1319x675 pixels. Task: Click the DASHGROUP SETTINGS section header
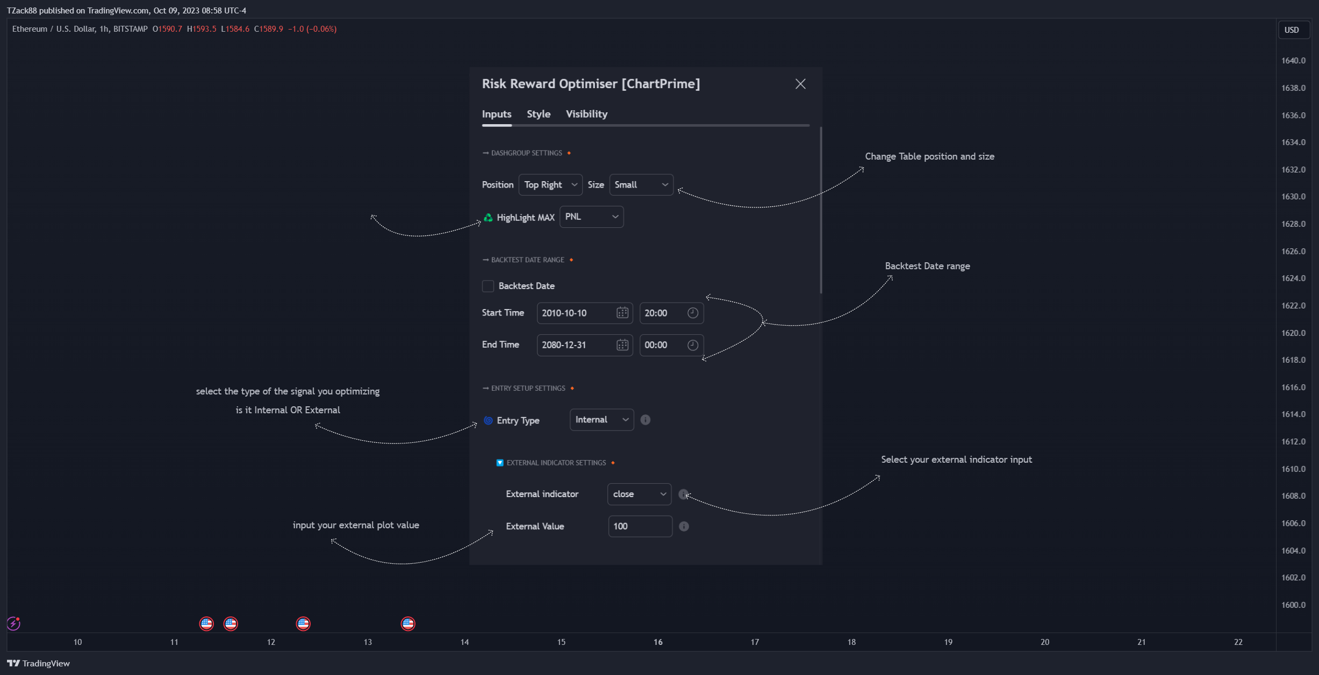point(526,153)
